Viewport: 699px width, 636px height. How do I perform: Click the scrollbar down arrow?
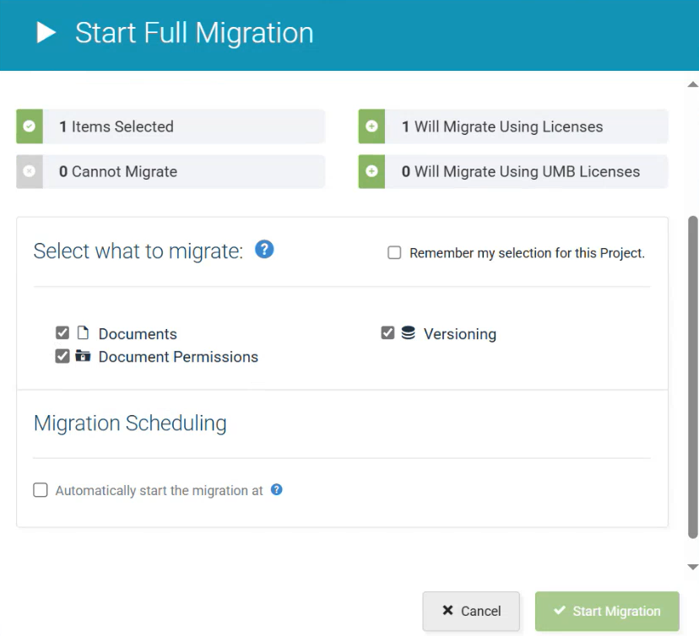692,567
